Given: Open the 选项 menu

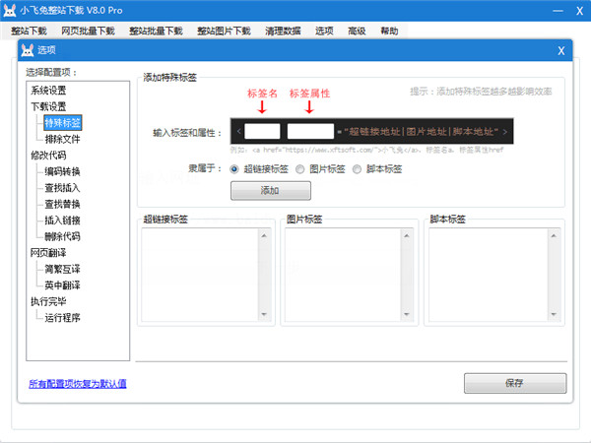Looking at the screenshot, I should coord(324,31).
